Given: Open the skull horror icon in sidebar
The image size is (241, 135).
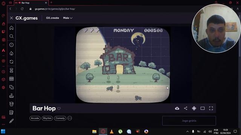Looking at the screenshot, I should [x=11, y=104].
